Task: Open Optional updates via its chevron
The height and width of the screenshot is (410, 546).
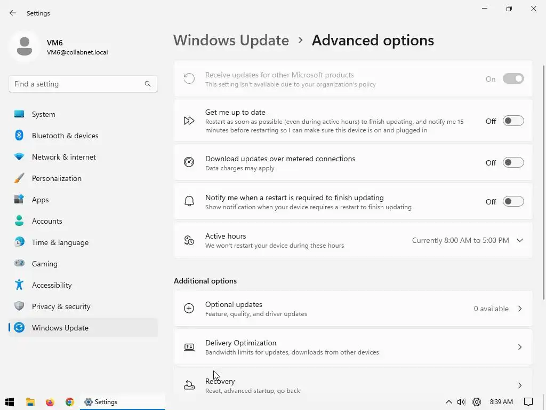Action: click(520, 309)
